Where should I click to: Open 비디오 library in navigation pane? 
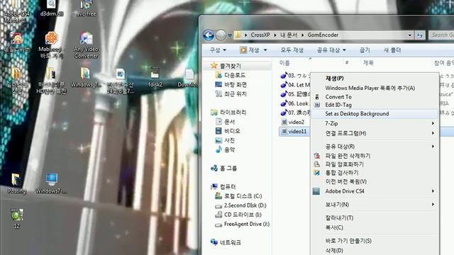pos(228,131)
